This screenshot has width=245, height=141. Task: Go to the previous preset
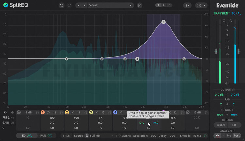coord(79,5)
